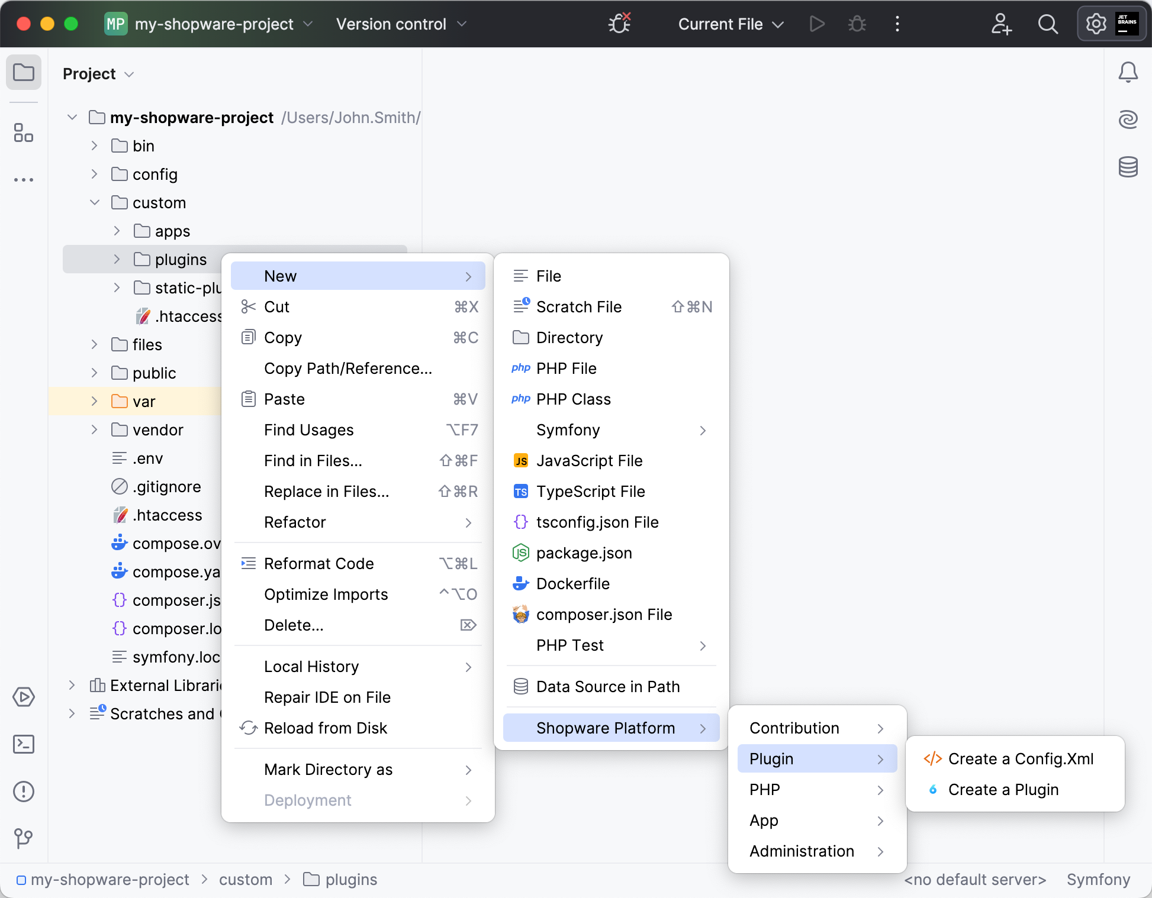Image resolution: width=1152 pixels, height=898 pixels.
Task: Start debugging the current file
Action: pos(857,24)
